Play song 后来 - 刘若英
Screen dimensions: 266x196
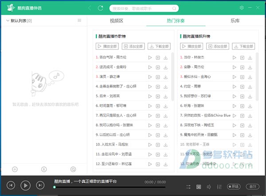coord(150,96)
